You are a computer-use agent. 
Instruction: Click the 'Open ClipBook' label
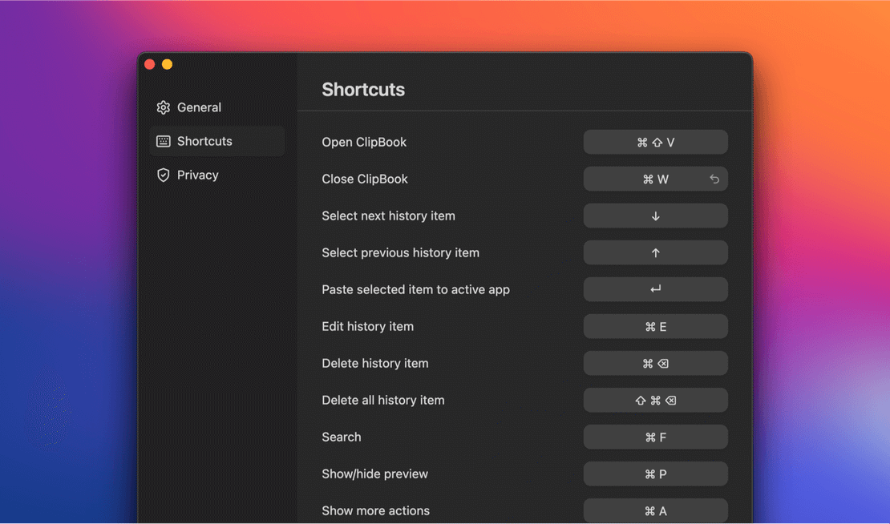(x=364, y=143)
